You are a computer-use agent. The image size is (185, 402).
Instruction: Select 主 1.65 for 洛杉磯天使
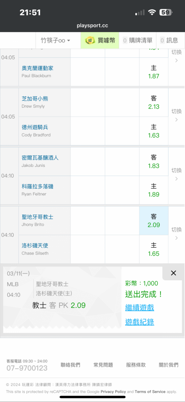(154, 250)
